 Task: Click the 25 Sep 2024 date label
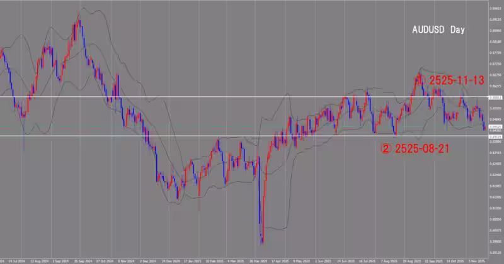click(x=84, y=260)
